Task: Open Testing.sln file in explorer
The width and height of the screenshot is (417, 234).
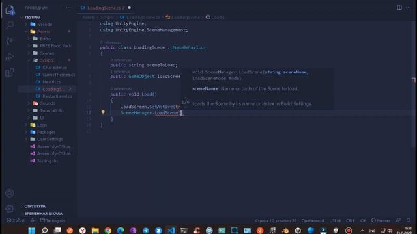Action: (48, 161)
